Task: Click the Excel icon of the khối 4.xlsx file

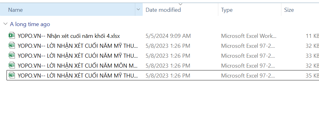Action: [x=12, y=36]
